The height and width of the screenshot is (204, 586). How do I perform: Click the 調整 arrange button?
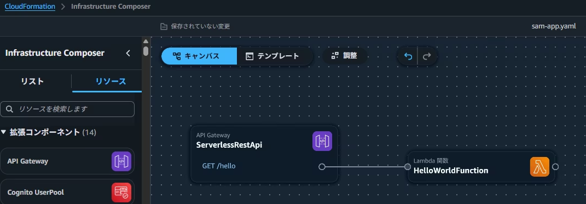coord(345,56)
